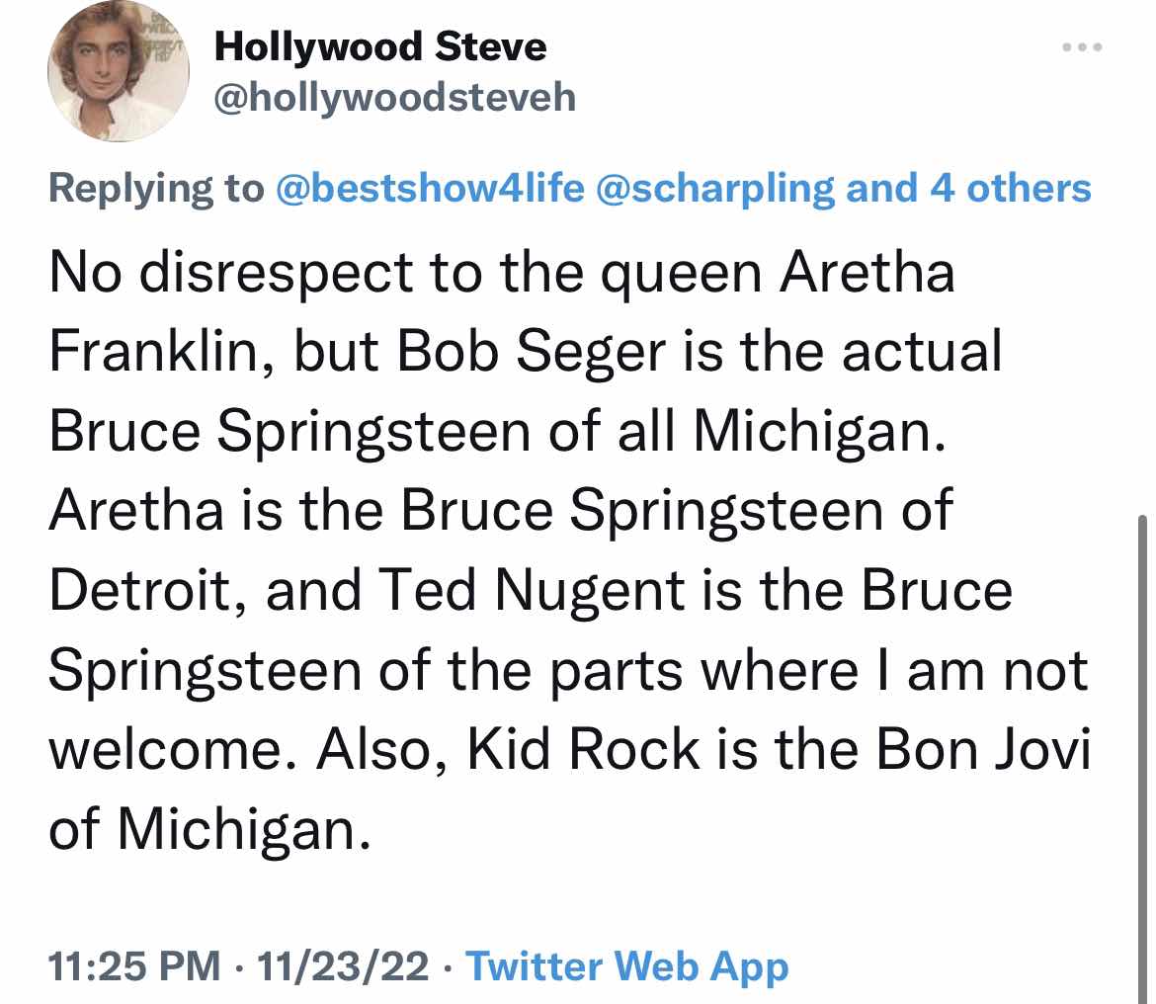Open the Hollywood Steve display name
Screen dimensions: 1156x1004
pyautogui.click(x=380, y=46)
